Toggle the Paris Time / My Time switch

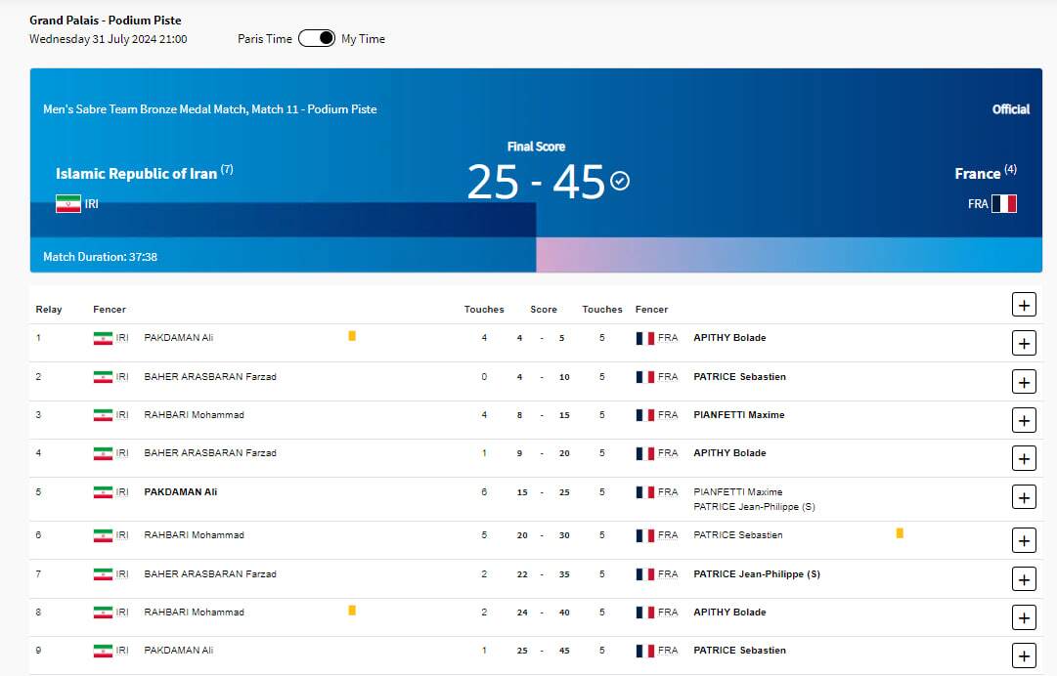coord(316,38)
